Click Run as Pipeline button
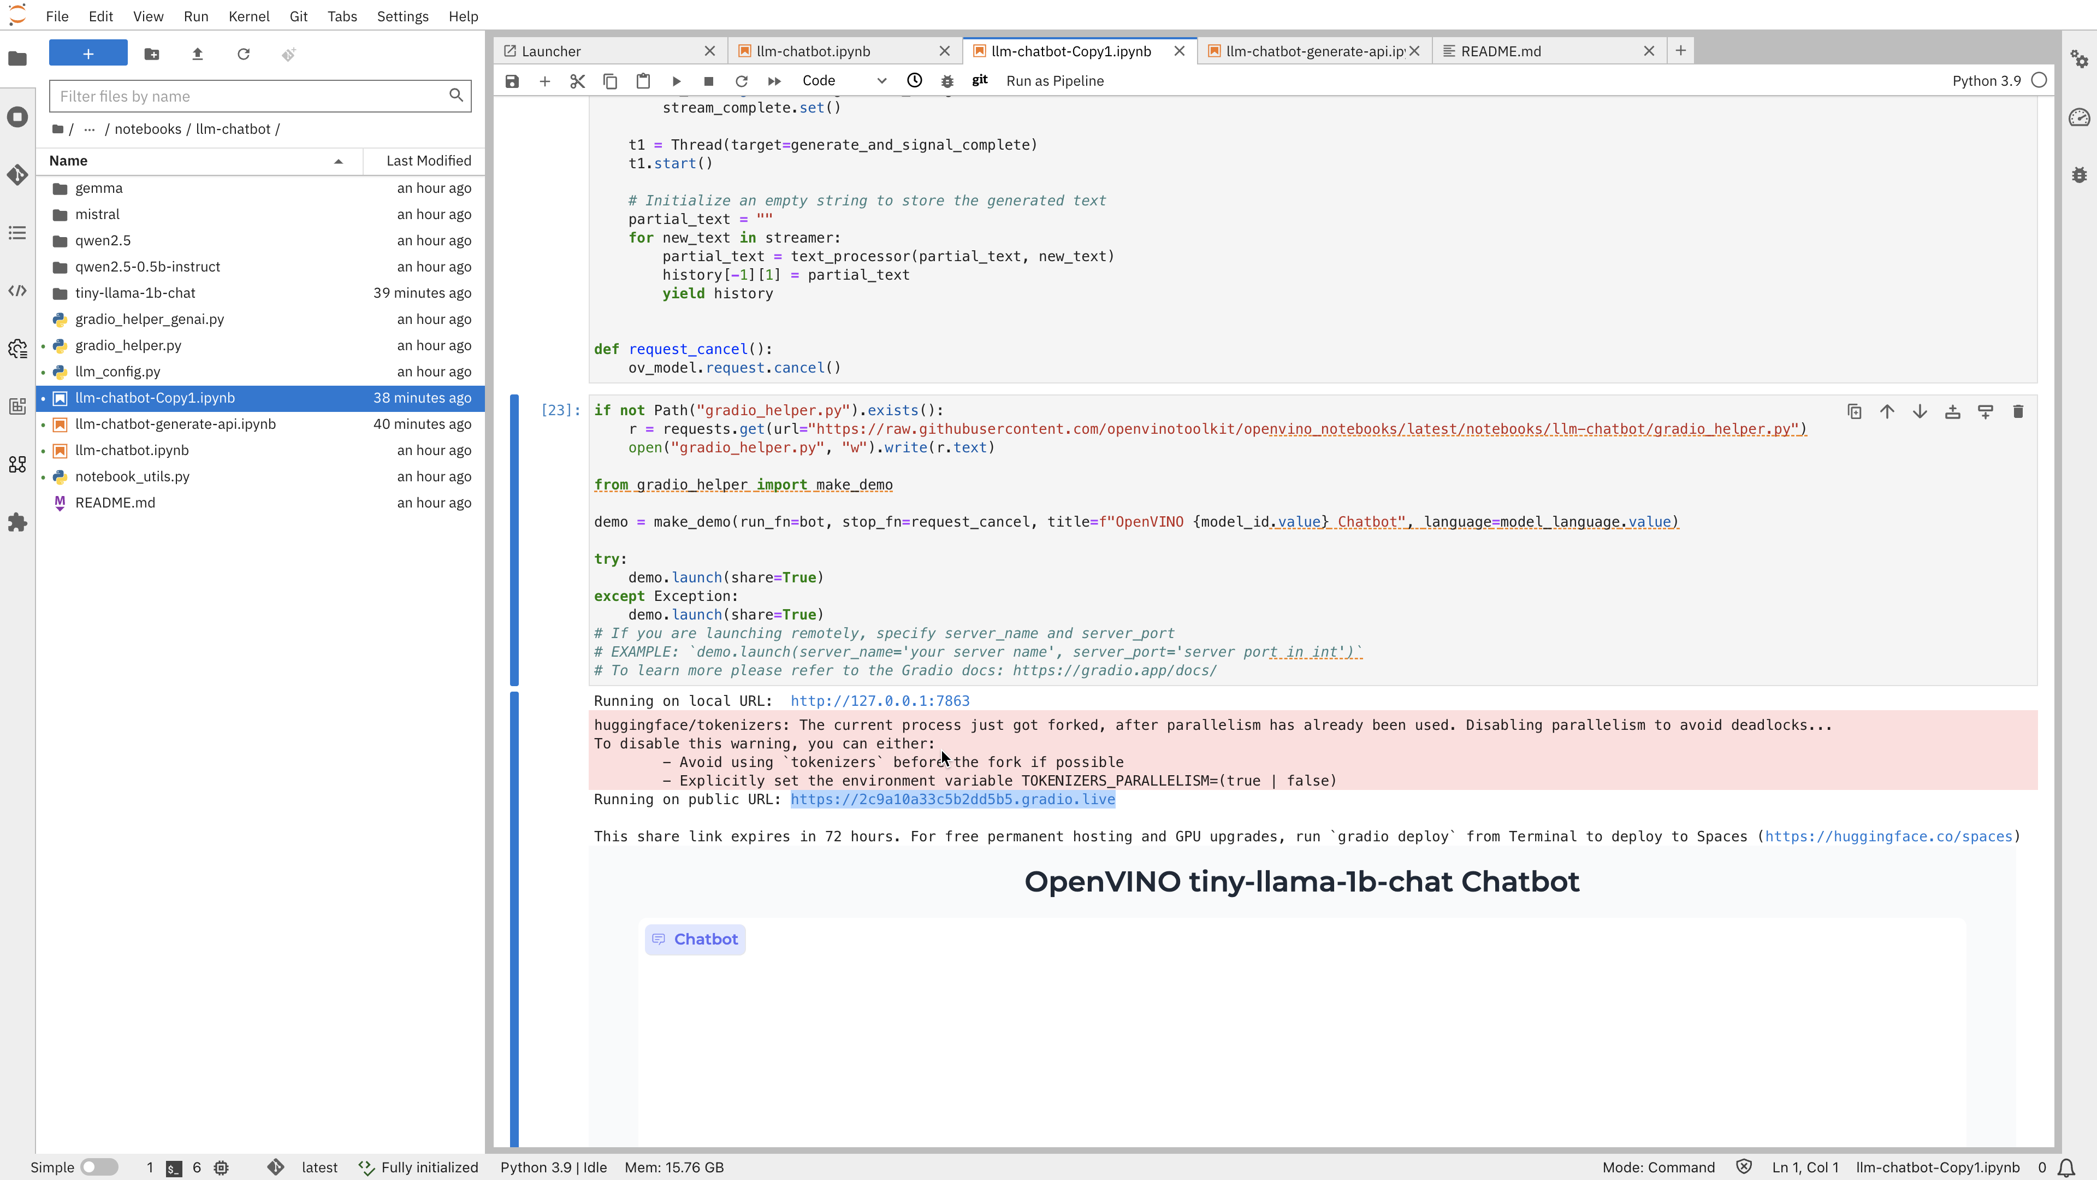The image size is (2097, 1180). (x=1055, y=81)
